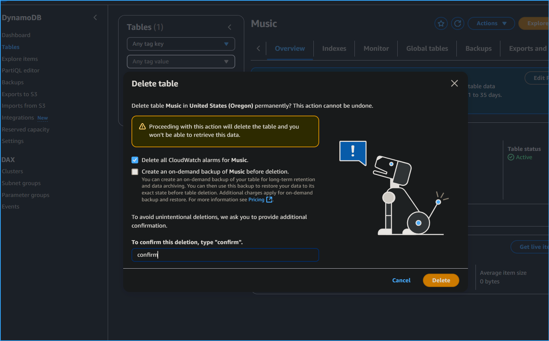Uncheck Delete all CloudWatch alarms checkbox

(x=135, y=160)
